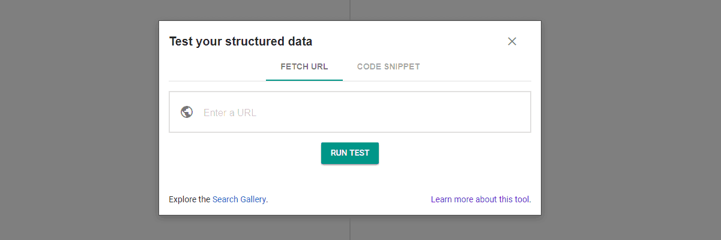Viewport: 721px width, 240px height.
Task: Click the empty space right of Code Snippet
Action: pos(474,66)
